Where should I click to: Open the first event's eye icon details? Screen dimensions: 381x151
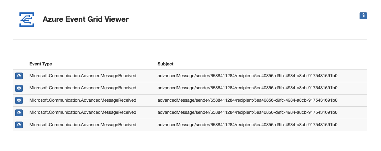[19, 76]
